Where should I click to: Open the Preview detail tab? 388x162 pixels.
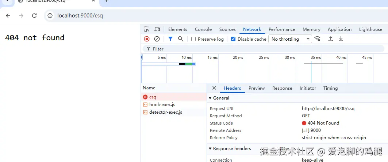point(257,88)
